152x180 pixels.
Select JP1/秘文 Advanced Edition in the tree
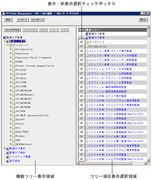(32, 115)
